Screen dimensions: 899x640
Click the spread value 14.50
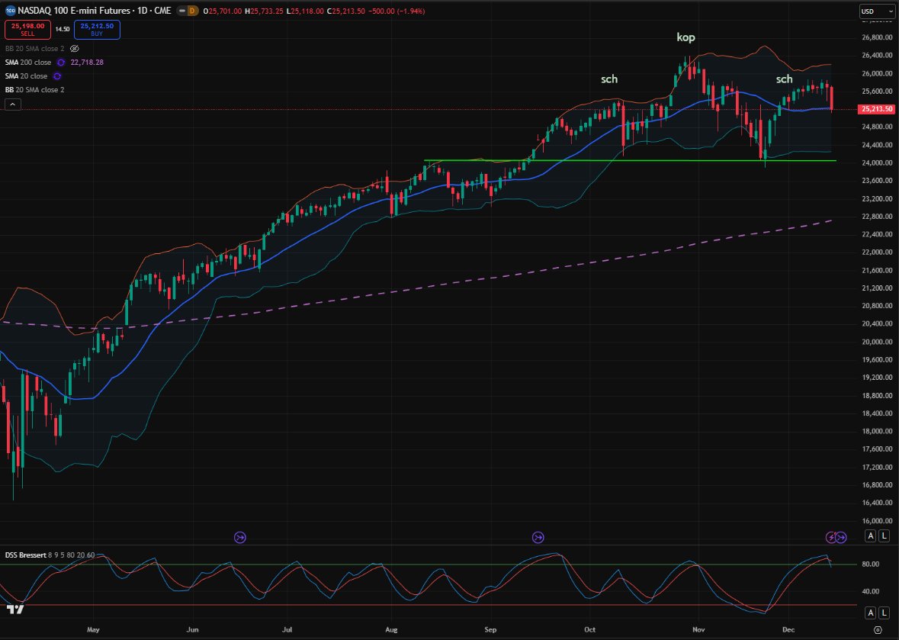(x=63, y=29)
